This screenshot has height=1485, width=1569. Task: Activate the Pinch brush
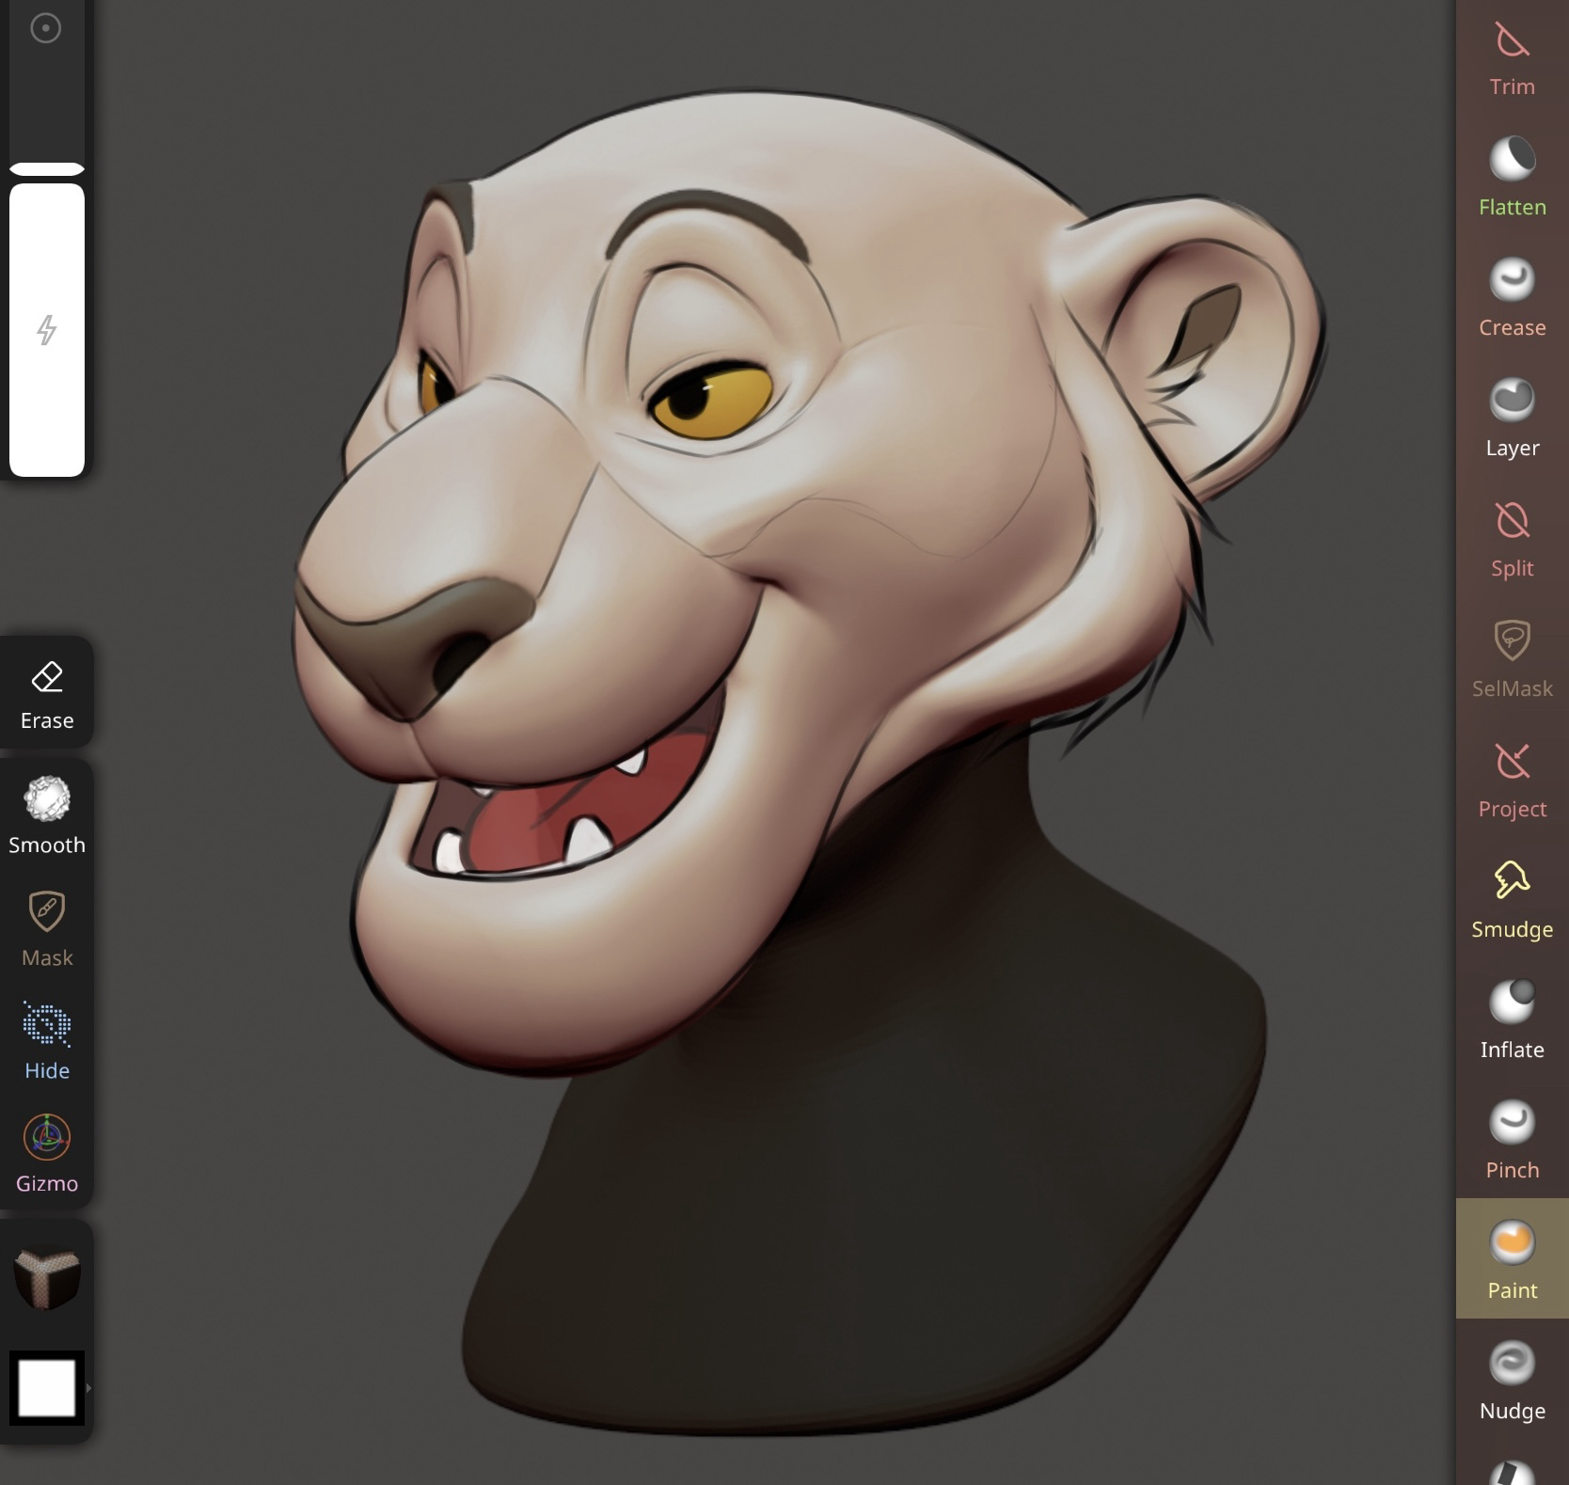click(1512, 1140)
